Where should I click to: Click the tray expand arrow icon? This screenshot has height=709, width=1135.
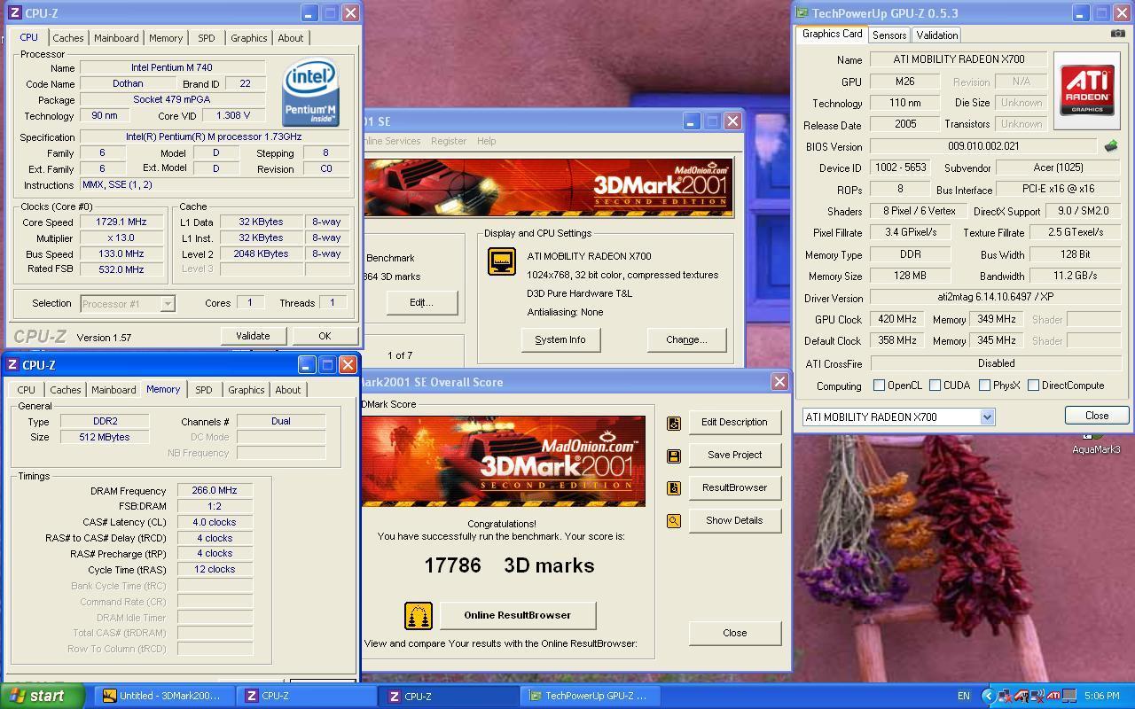pos(988,697)
